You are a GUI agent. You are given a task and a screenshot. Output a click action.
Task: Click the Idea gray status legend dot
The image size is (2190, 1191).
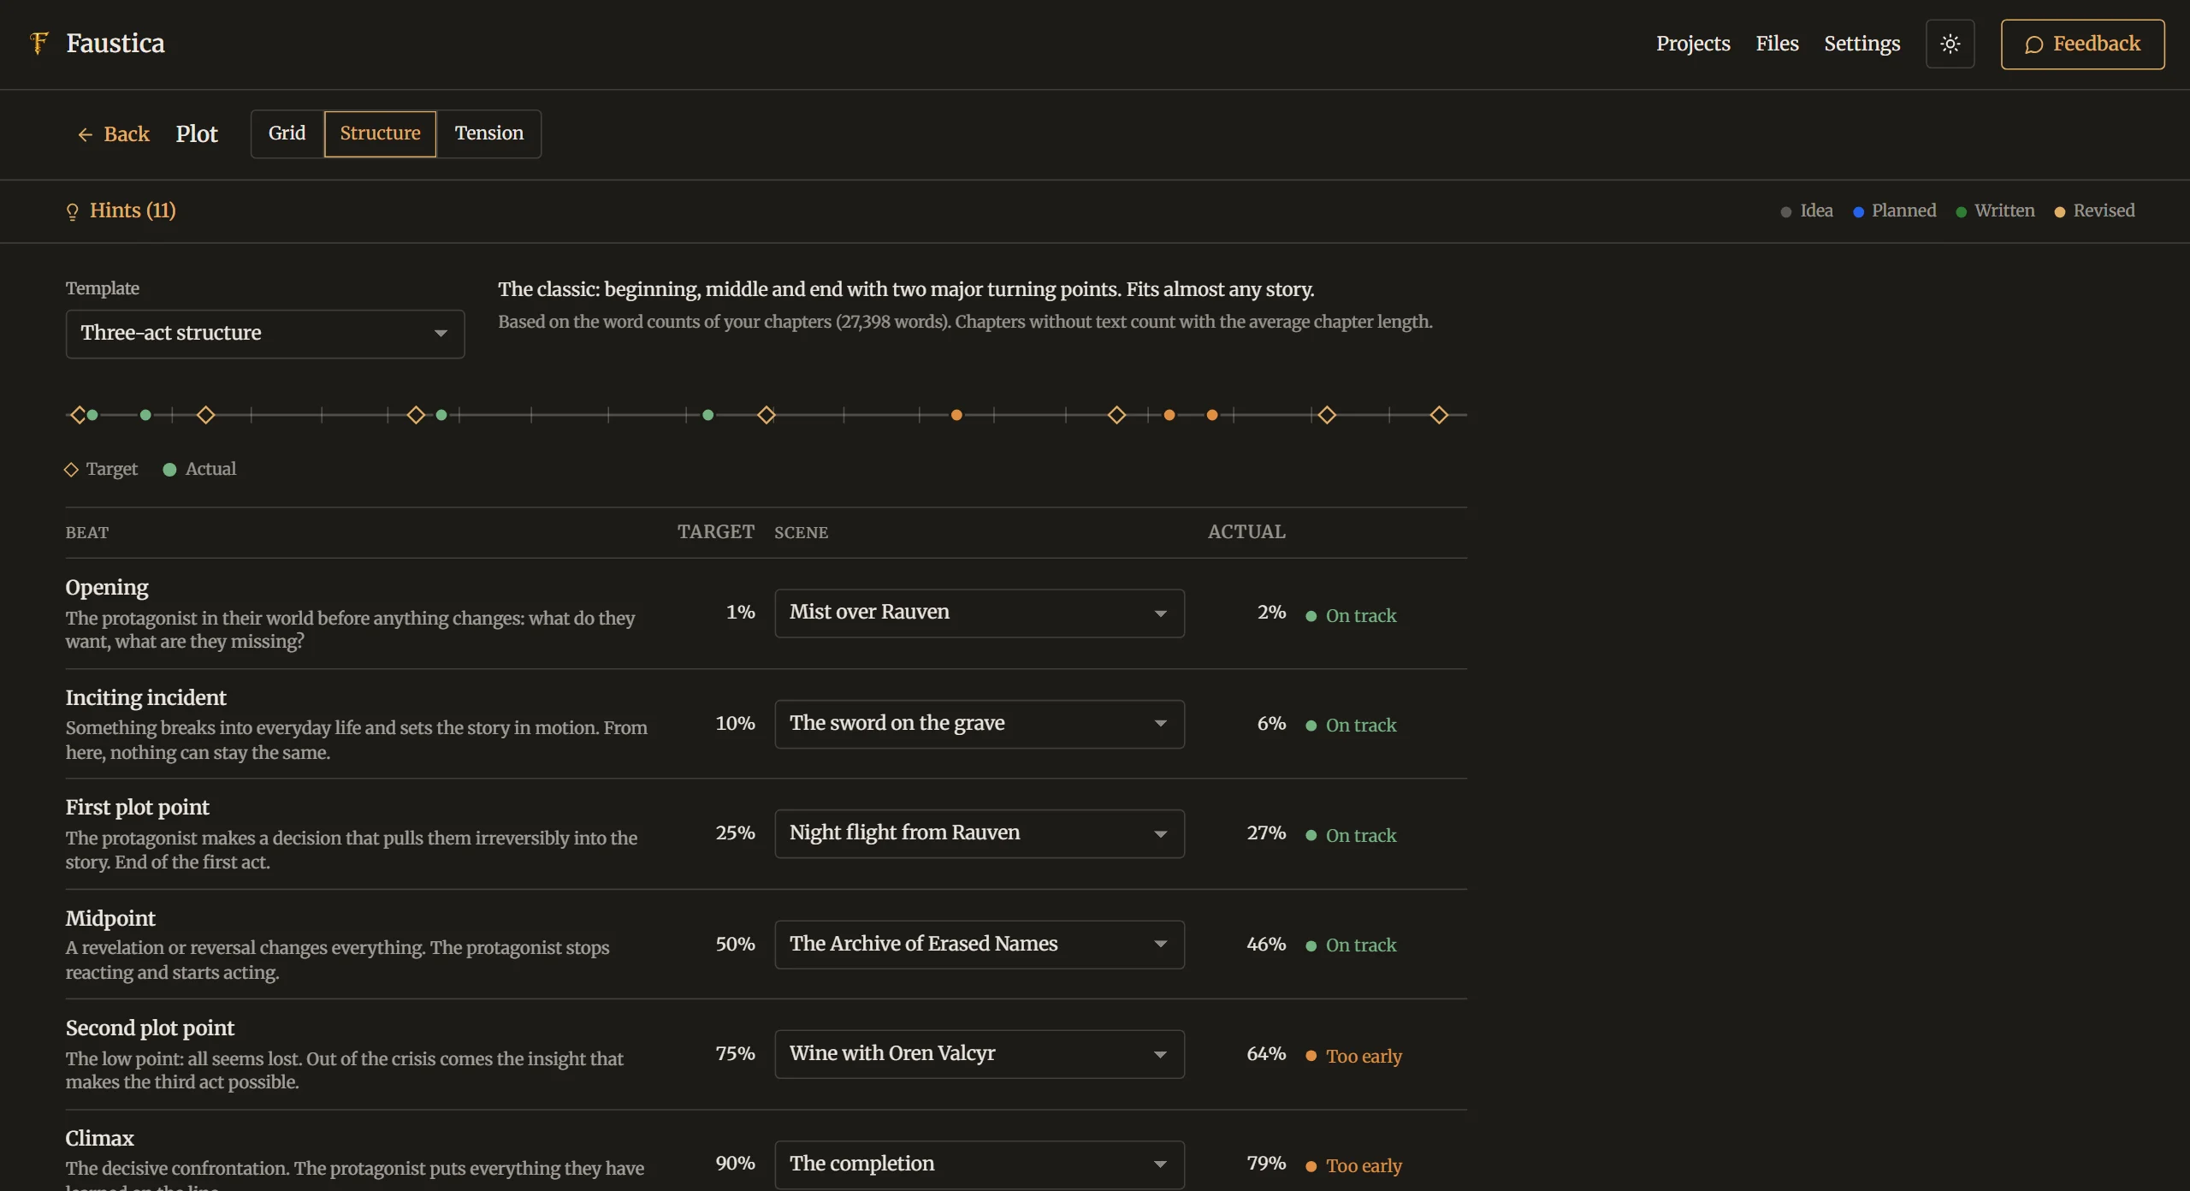pos(1785,212)
